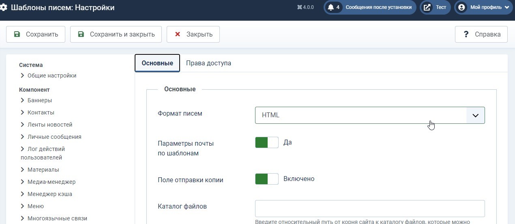Click the chevron beside Контакты
515x224 pixels.
tap(23, 112)
